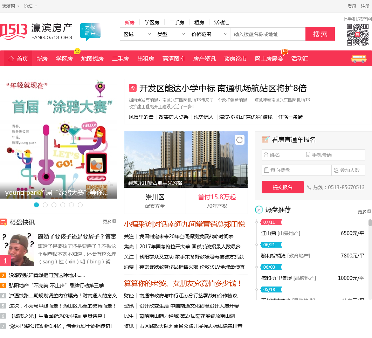Viewport: 372px width, 338px height.
Task: Click plus icon next to 楼盘快讯 更多
Action: tap(114, 221)
